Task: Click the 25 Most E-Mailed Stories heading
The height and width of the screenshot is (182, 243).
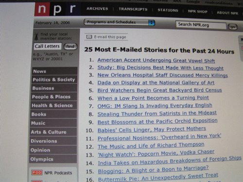Action: [159, 50]
